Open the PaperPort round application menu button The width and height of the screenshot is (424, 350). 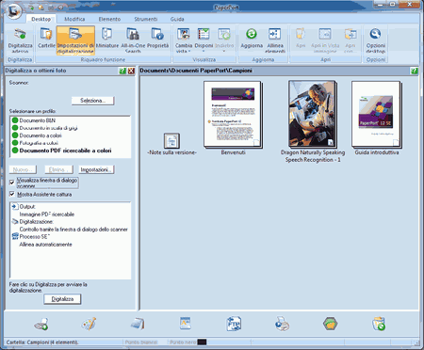(x=14, y=11)
